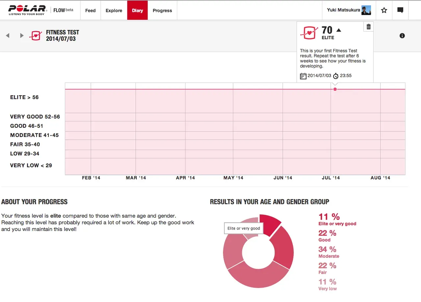The height and width of the screenshot is (302, 421).
Task: Switch to the Progress tab
Action: [x=162, y=10]
